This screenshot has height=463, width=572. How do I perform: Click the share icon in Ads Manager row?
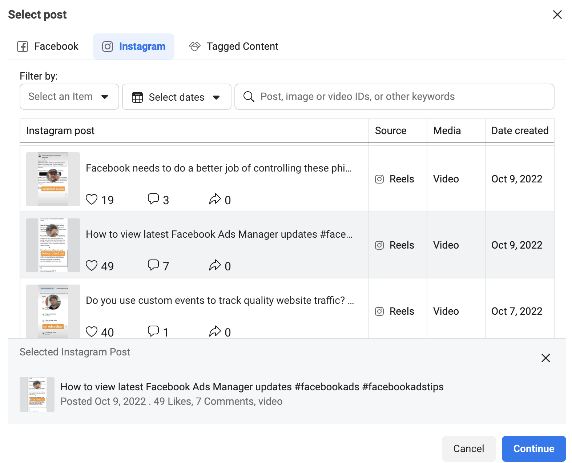click(215, 265)
